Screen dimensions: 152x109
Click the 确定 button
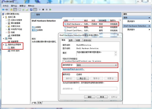90,97
